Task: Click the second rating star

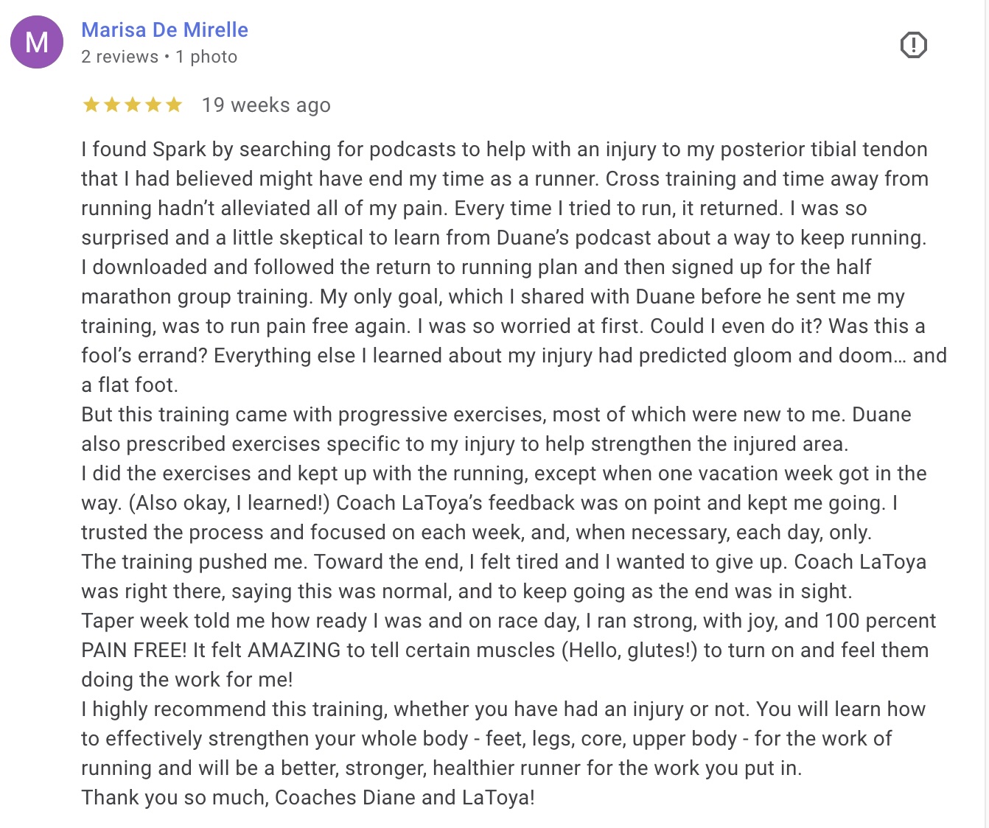Action: [x=112, y=105]
